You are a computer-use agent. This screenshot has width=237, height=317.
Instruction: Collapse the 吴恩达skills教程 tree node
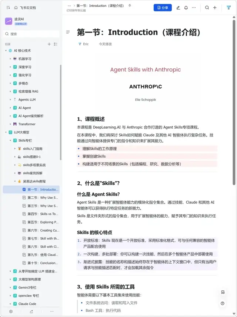pyautogui.click(x=15, y=181)
